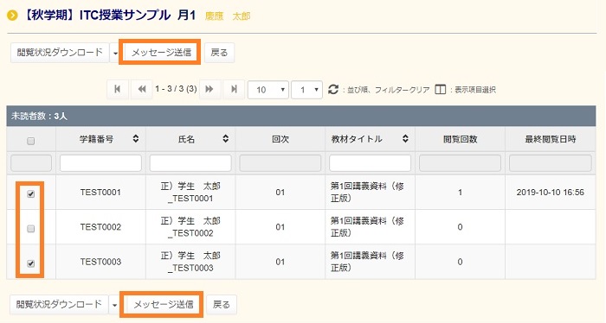Click the name cell 学生 太郎_TEST0003
The image size is (606, 323).
190,262
